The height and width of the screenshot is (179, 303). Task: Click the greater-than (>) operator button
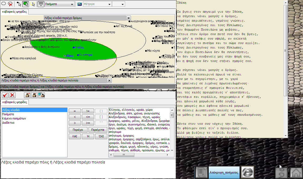pyautogui.click(x=75, y=123)
